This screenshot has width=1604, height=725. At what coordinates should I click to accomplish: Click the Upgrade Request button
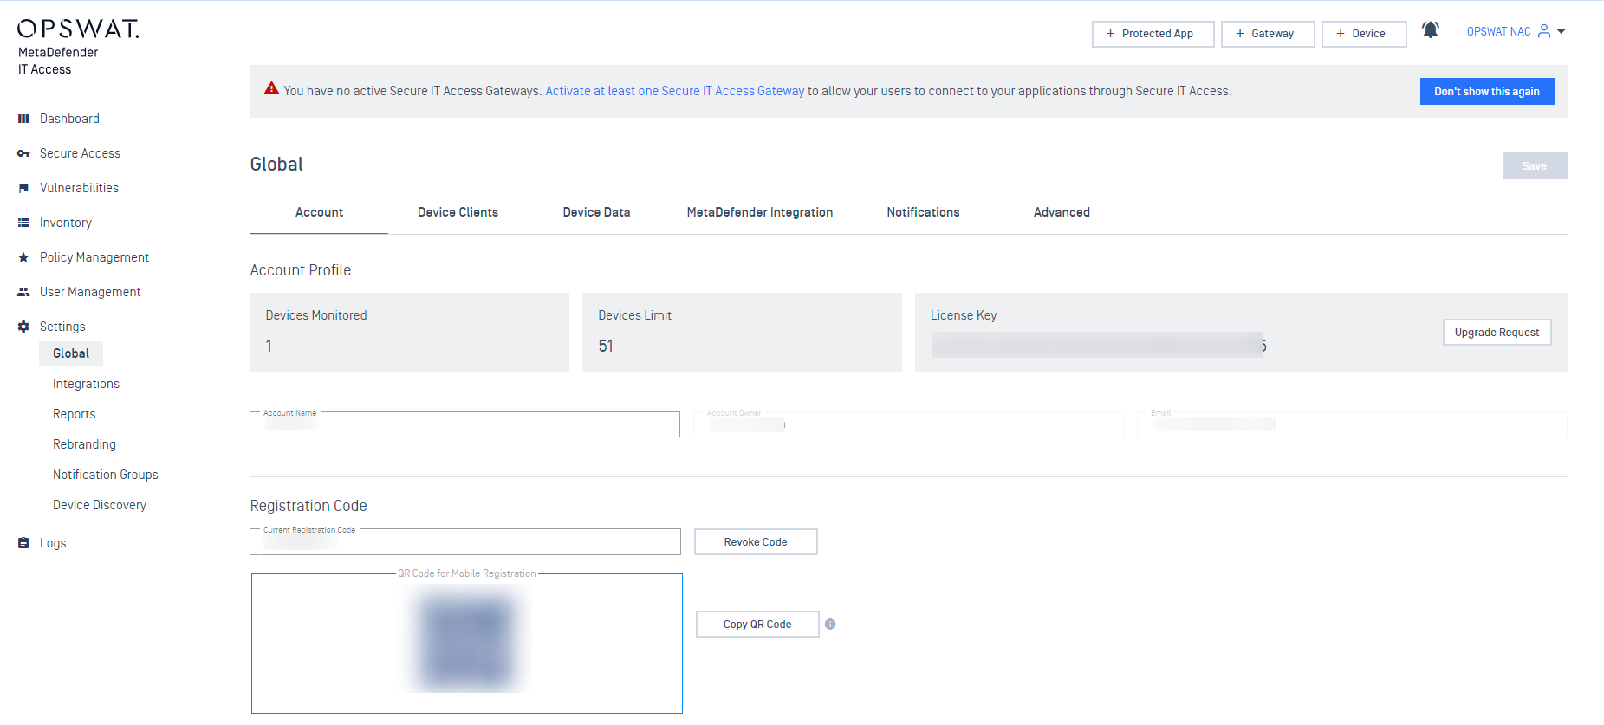pyautogui.click(x=1497, y=333)
